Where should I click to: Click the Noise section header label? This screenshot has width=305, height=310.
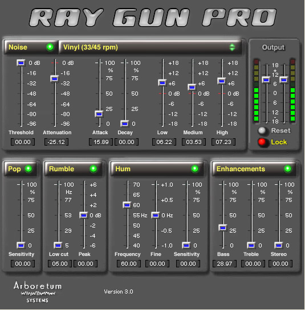click(18, 47)
